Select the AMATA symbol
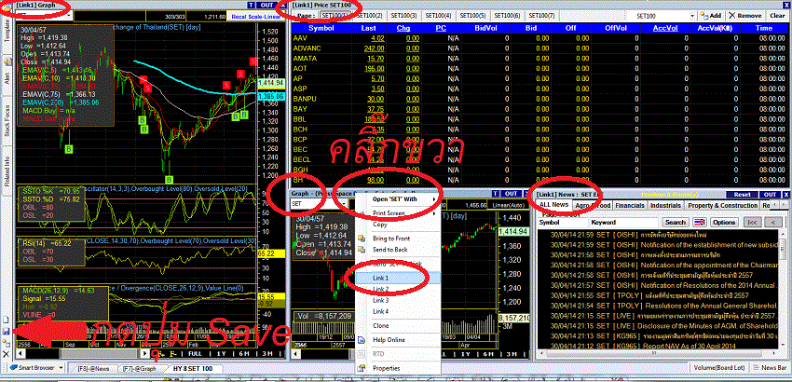792x382 pixels. (x=304, y=58)
